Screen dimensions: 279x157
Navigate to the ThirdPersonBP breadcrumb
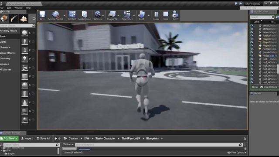coord(131,139)
